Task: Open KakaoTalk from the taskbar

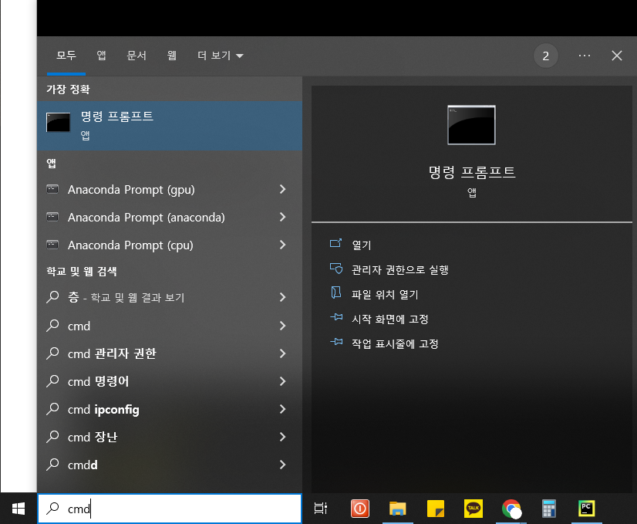Action: point(474,509)
